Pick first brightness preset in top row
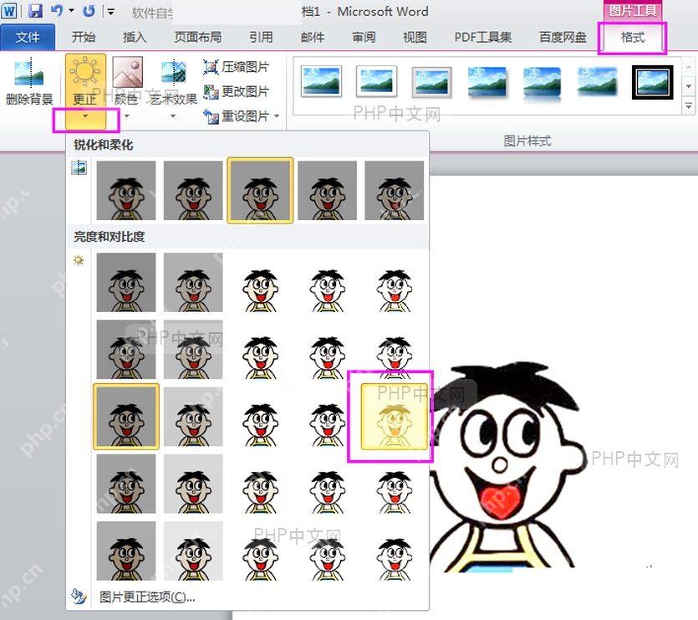Viewport: 698px width, 620px height. 126,282
